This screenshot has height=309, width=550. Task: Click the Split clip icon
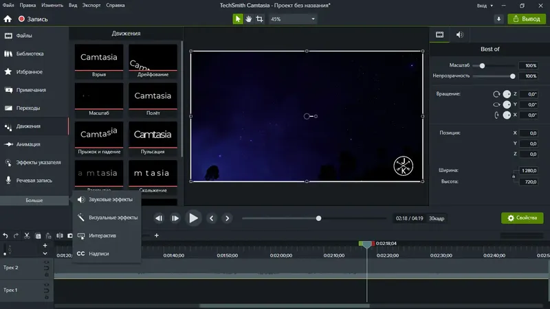pyautogui.click(x=60, y=236)
